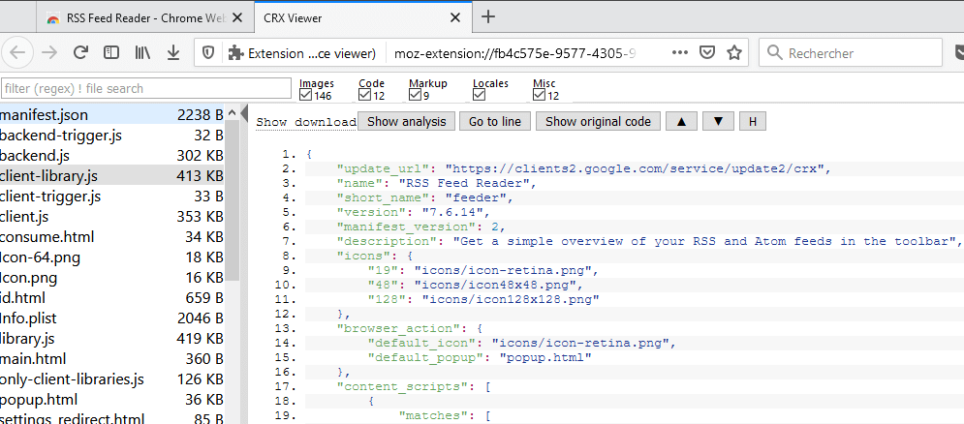Open popup.html in file list
964x424 pixels.
(111, 400)
